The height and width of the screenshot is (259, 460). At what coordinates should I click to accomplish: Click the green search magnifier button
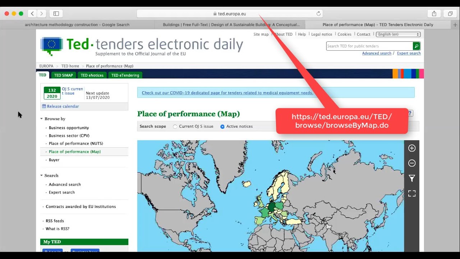(x=416, y=46)
